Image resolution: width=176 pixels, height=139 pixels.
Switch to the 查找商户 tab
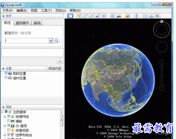point(22,23)
